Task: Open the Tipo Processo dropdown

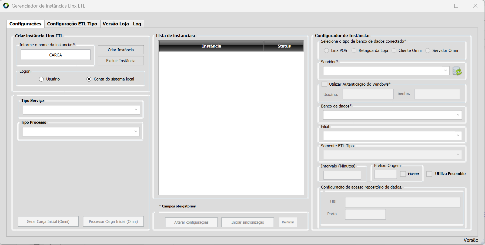Action: pyautogui.click(x=81, y=132)
